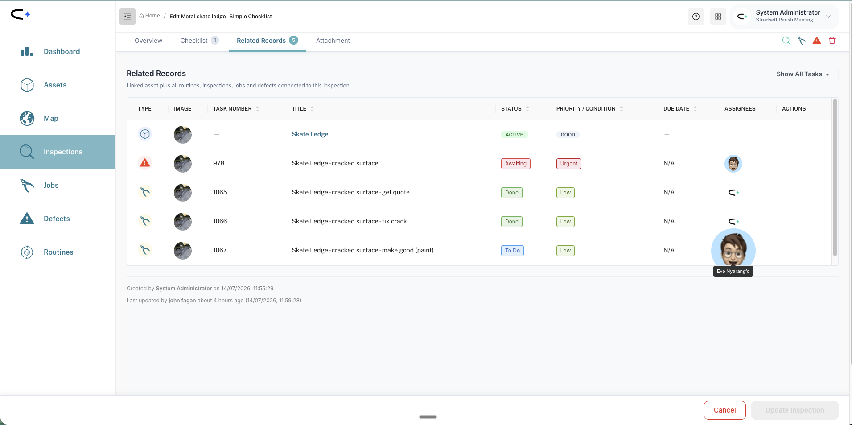
Task: Click the job type icon in row 1066
Action: (x=145, y=221)
